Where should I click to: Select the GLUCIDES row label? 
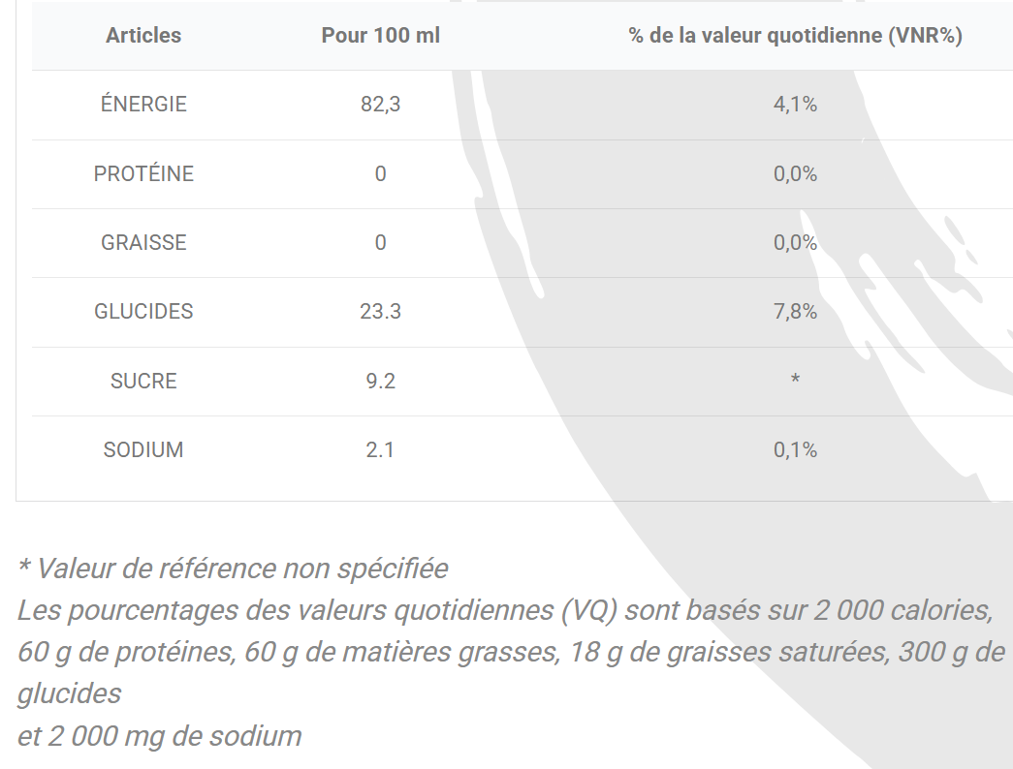(x=143, y=312)
